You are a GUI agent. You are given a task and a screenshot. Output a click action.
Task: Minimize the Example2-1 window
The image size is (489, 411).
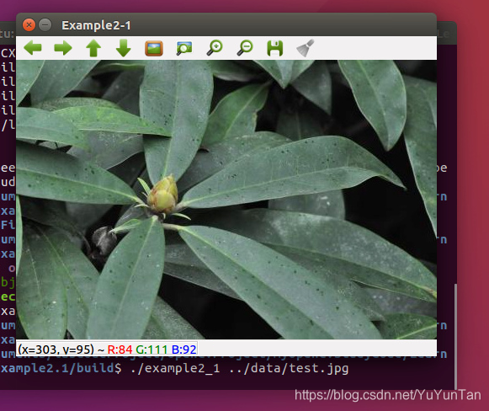[x=45, y=24]
